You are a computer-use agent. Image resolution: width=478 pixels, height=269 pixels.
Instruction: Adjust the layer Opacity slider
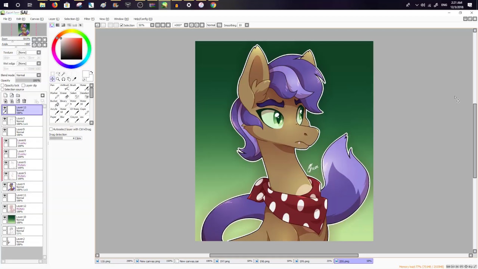tap(28, 81)
